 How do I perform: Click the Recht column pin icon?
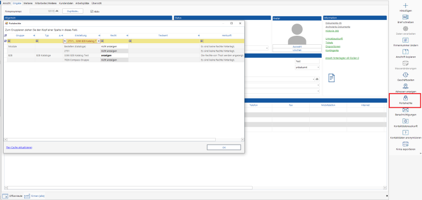point(127,35)
